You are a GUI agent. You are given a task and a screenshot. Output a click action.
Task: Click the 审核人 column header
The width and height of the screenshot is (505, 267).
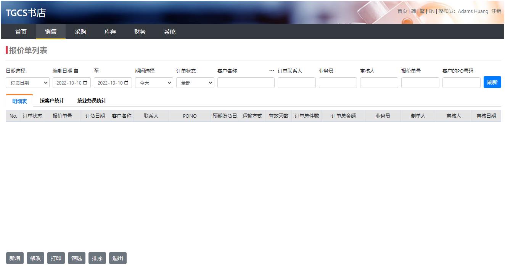454,116
